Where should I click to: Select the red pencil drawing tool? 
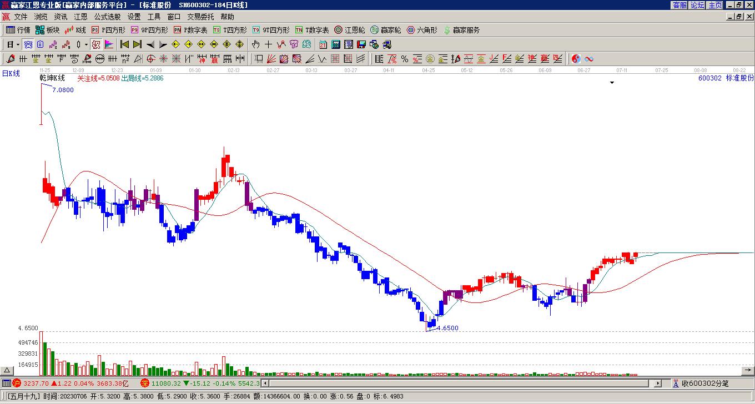(x=11, y=59)
